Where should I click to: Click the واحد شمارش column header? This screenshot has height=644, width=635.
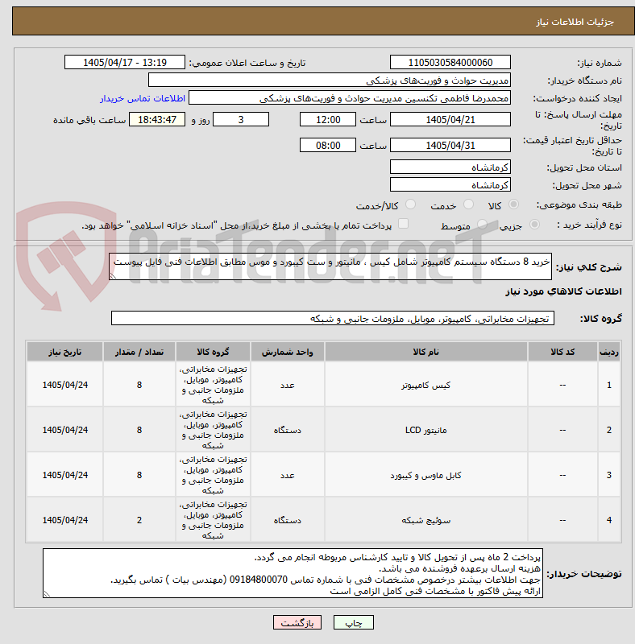pyautogui.click(x=287, y=352)
